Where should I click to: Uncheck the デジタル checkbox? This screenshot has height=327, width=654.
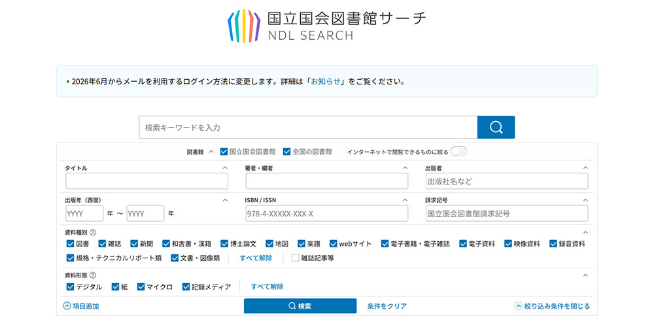coord(71,286)
